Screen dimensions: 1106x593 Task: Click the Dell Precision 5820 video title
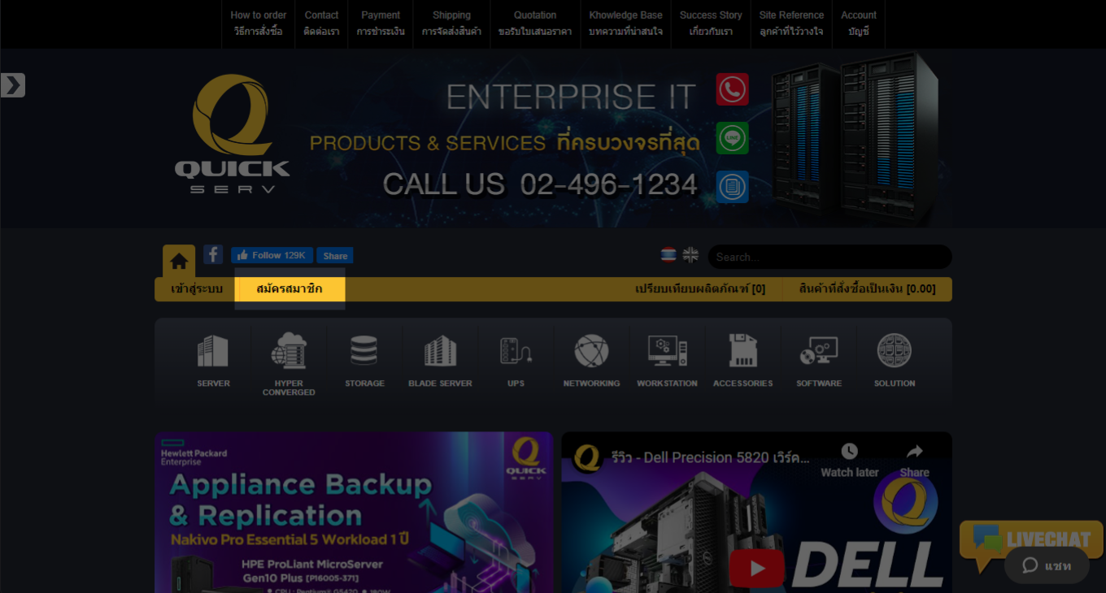pos(710,458)
